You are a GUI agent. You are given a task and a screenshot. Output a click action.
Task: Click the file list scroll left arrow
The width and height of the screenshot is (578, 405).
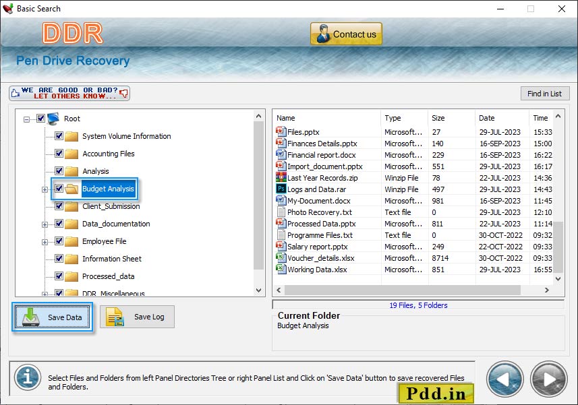tap(279, 290)
